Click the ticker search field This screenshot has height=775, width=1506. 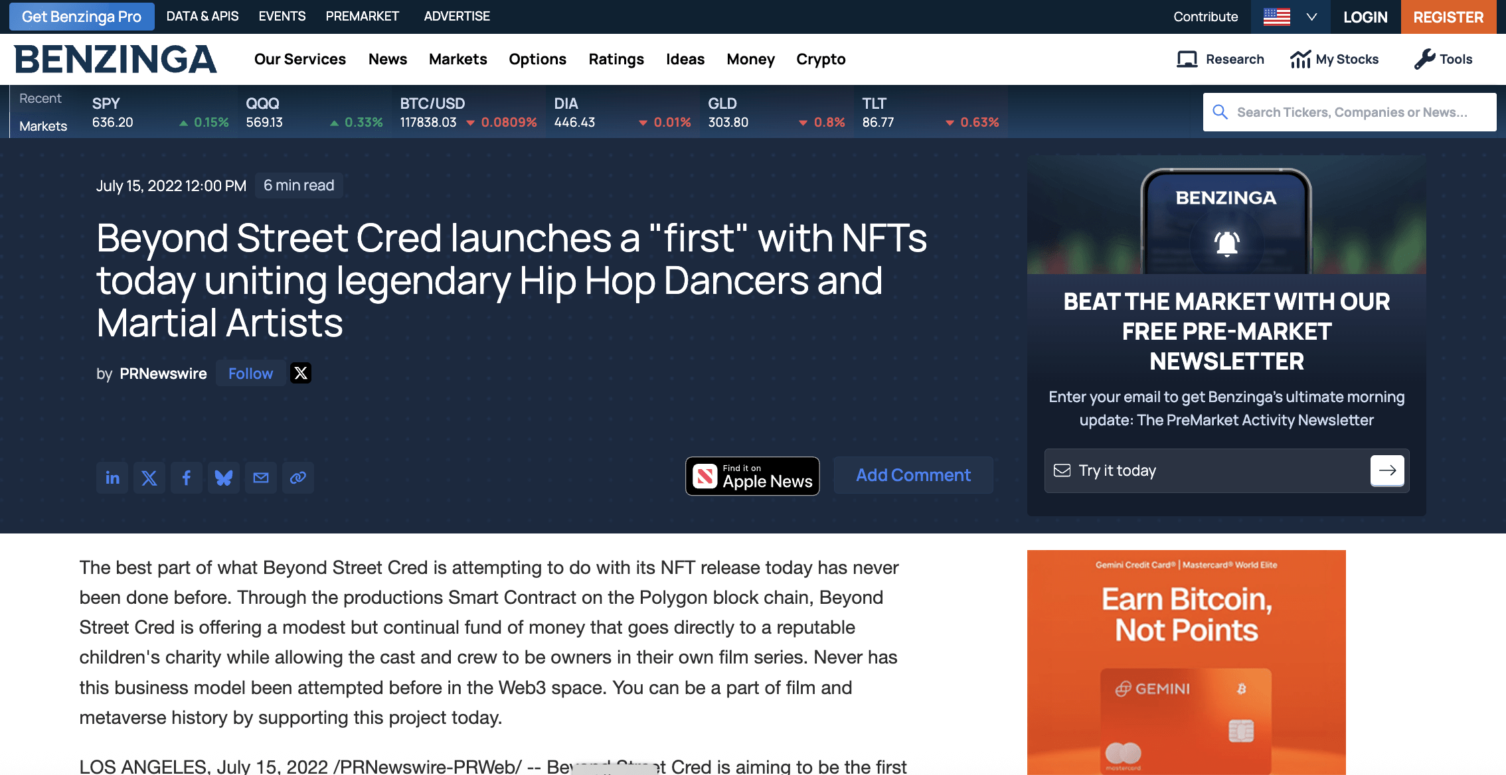tap(1351, 112)
